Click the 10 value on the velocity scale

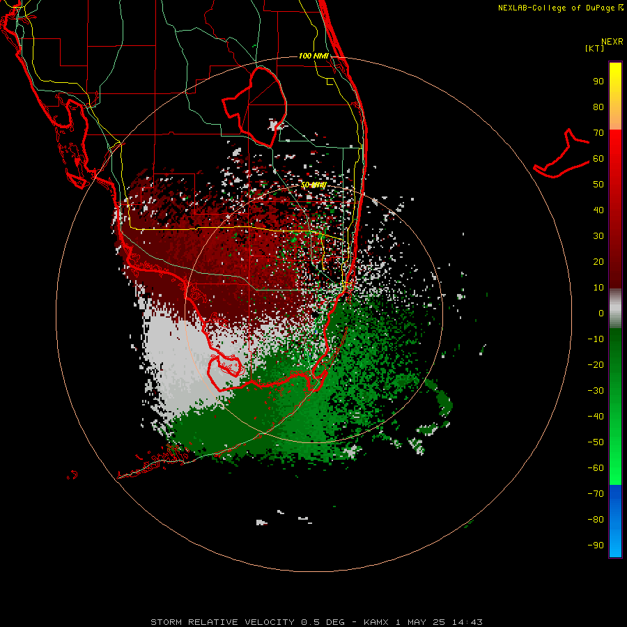(598, 288)
